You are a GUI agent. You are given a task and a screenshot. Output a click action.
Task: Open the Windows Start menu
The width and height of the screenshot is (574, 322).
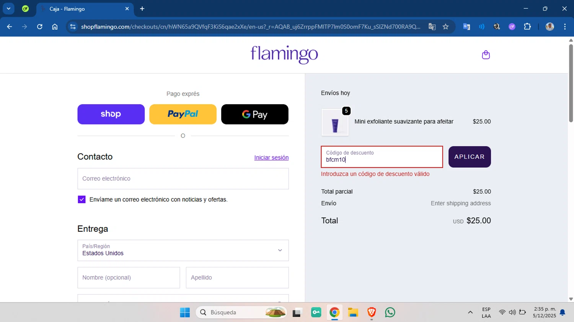point(185,312)
